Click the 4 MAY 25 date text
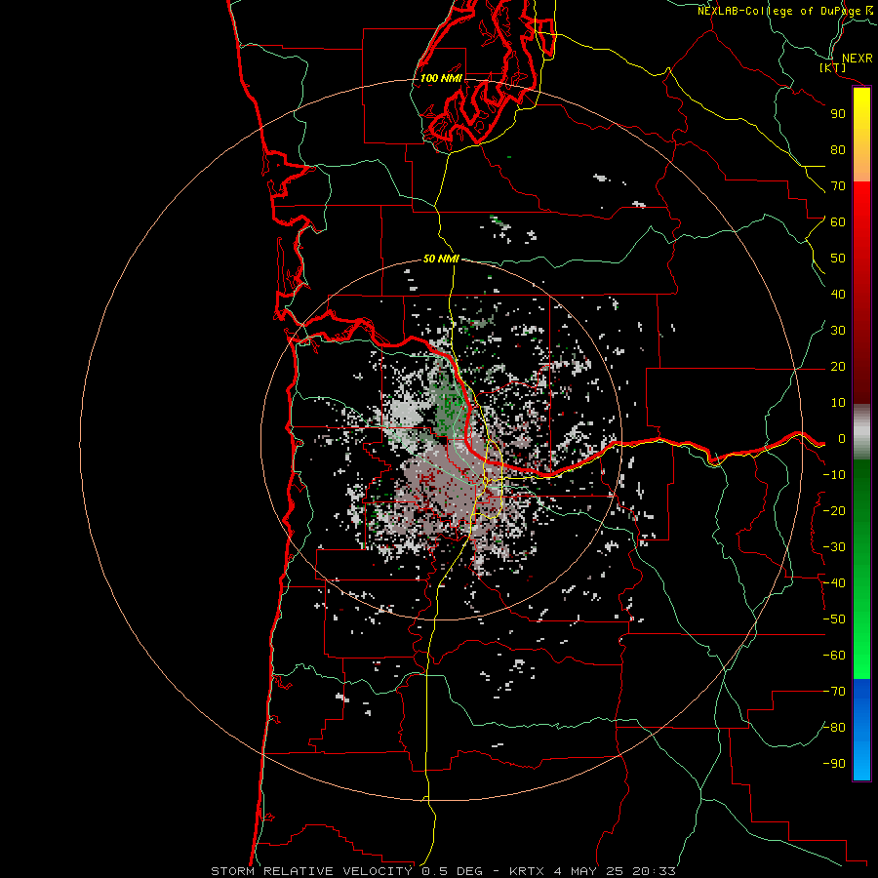878x878 pixels. (x=589, y=871)
